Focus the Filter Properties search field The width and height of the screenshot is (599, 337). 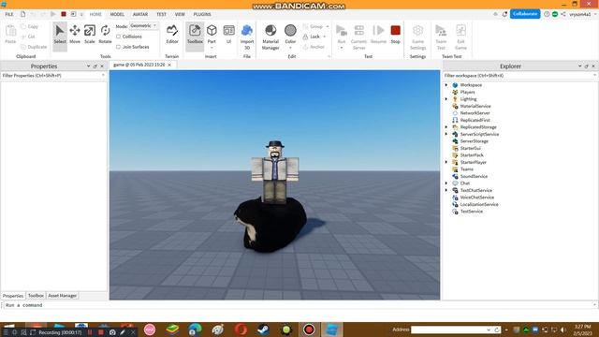click(x=53, y=76)
